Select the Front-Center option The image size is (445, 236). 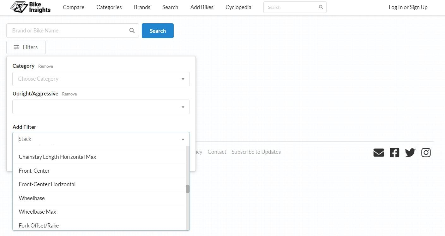[x=99, y=171]
